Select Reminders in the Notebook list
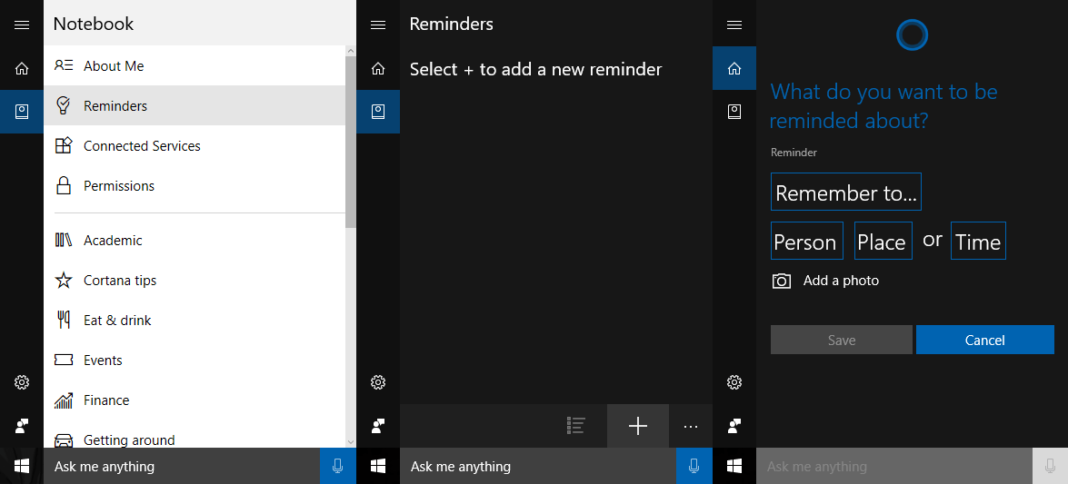 (x=195, y=105)
